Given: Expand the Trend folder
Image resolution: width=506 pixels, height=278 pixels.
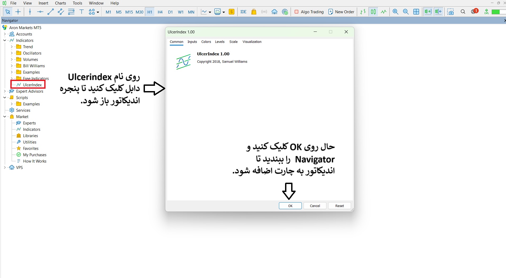Looking at the screenshot, I should [11, 47].
